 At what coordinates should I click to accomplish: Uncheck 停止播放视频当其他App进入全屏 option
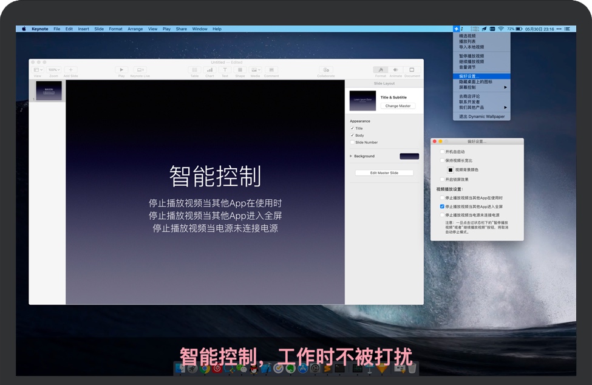[x=442, y=206]
